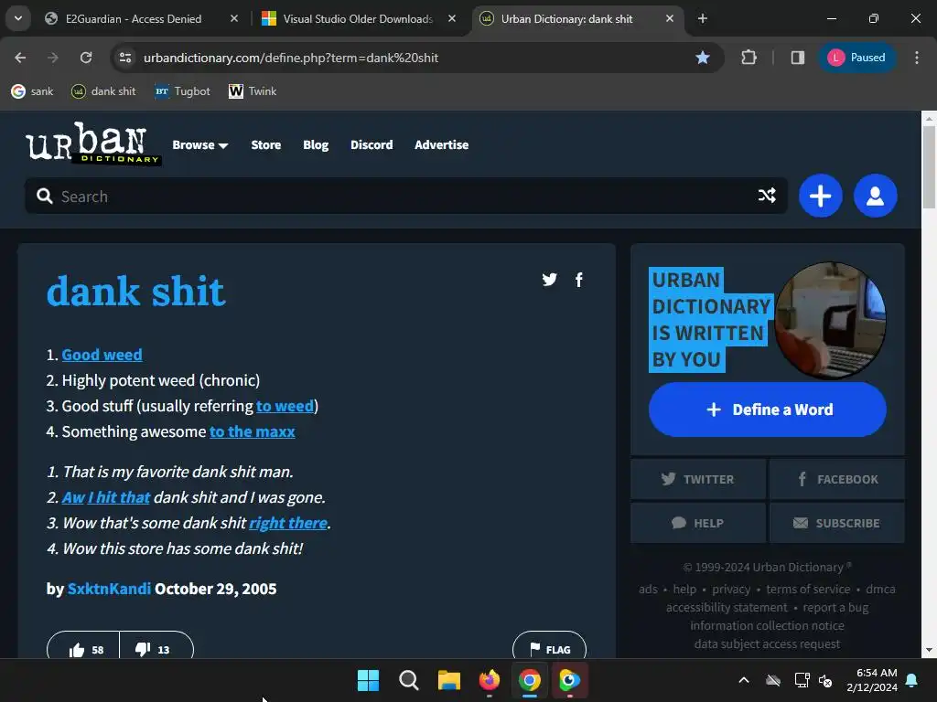Image resolution: width=937 pixels, height=702 pixels.
Task: Open Firefox from the taskbar
Action: tap(490, 680)
